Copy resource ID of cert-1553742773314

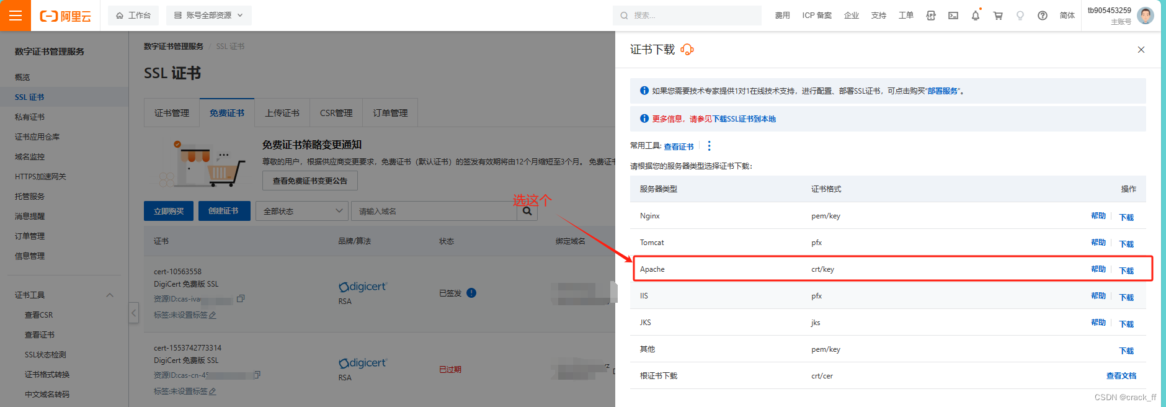tap(257, 375)
